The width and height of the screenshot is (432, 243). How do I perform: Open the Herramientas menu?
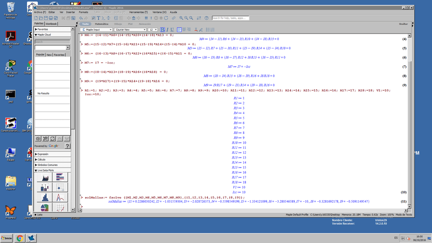click(x=138, y=12)
